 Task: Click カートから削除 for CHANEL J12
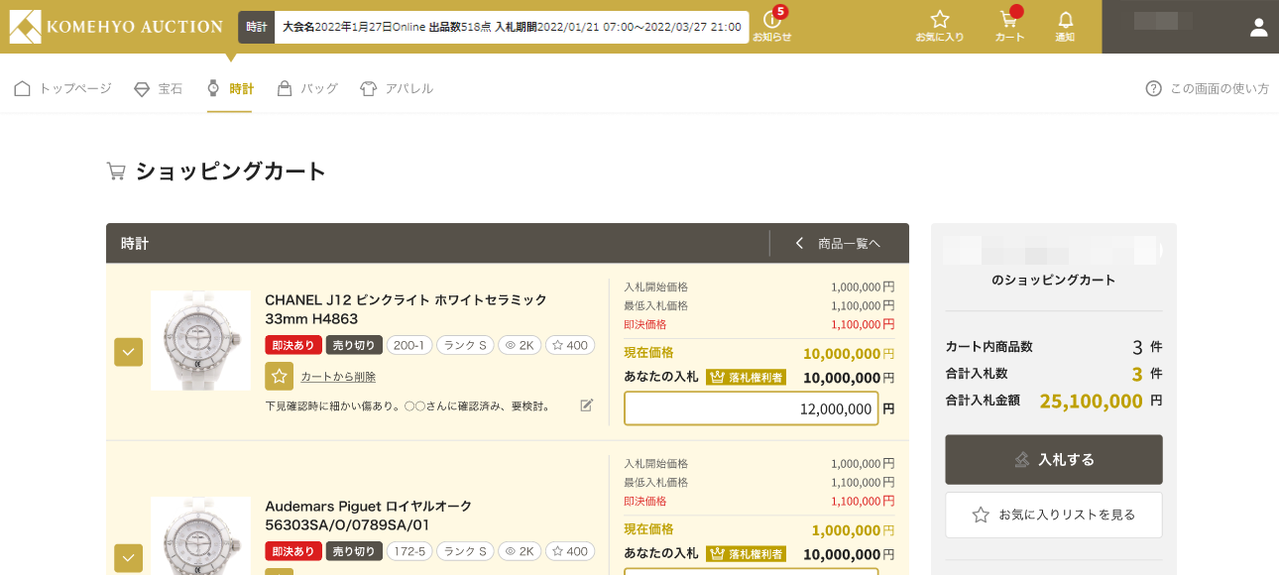[x=338, y=377]
